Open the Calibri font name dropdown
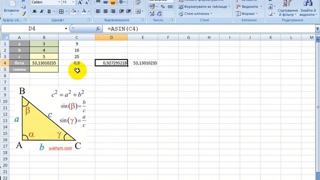Viewport: 320px width, 180px height. pos(59,2)
